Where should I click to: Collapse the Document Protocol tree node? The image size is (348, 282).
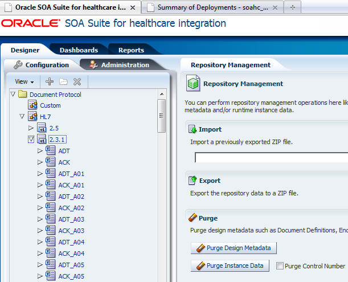point(13,94)
